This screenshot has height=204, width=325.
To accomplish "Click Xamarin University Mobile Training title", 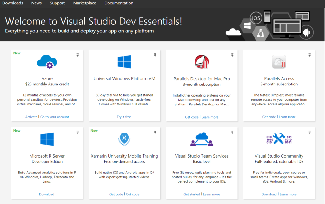I will coord(124,156).
